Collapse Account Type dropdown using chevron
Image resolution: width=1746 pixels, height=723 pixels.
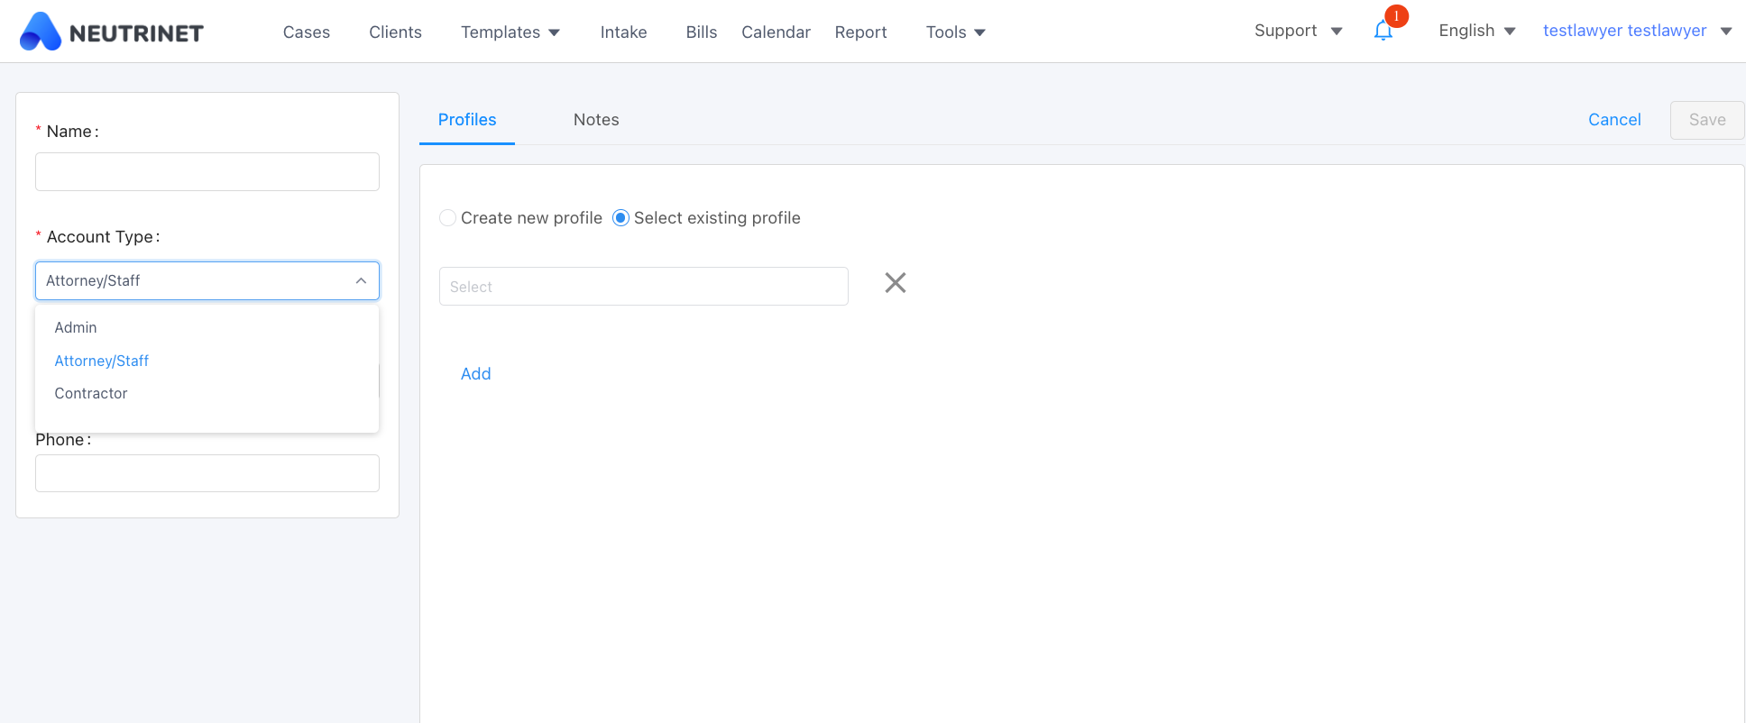361,281
